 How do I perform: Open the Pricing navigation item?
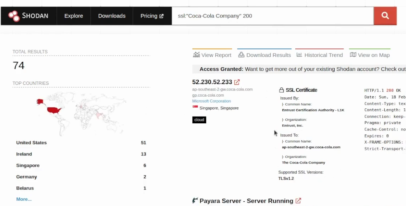149,16
